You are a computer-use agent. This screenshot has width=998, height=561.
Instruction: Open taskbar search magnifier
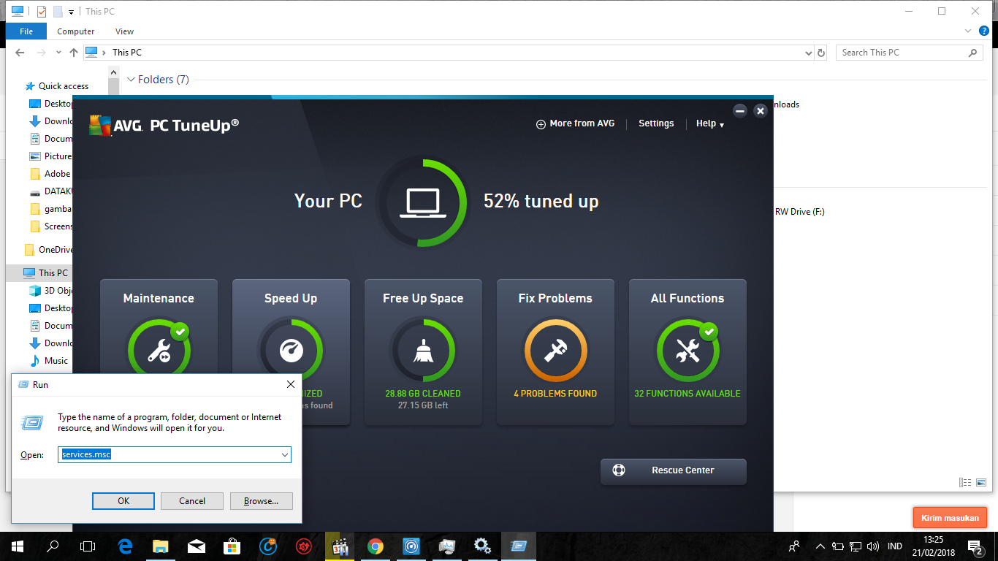(53, 546)
